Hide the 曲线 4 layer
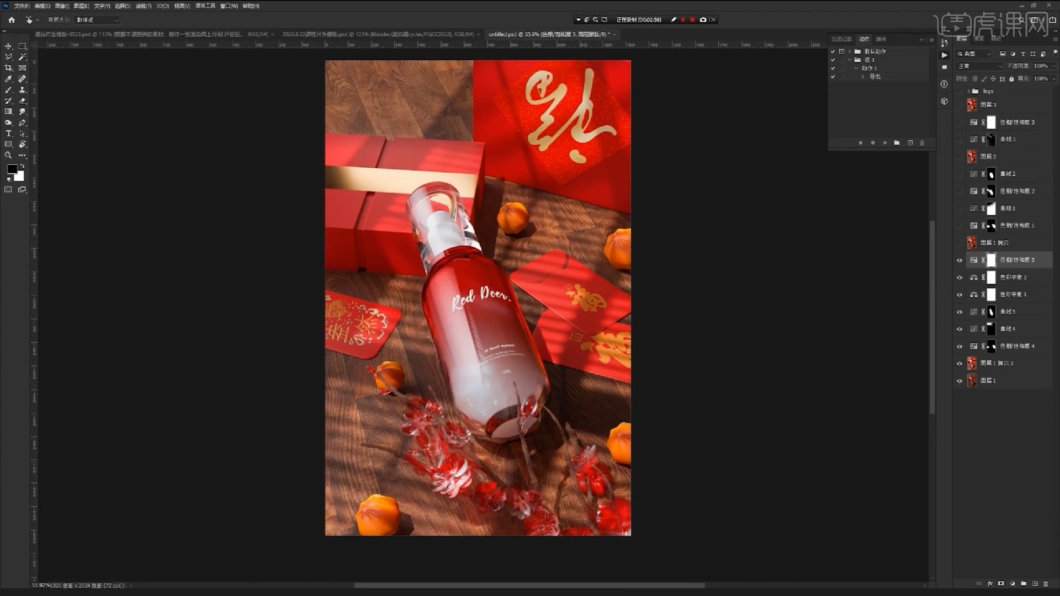Image resolution: width=1060 pixels, height=596 pixels. [960, 329]
